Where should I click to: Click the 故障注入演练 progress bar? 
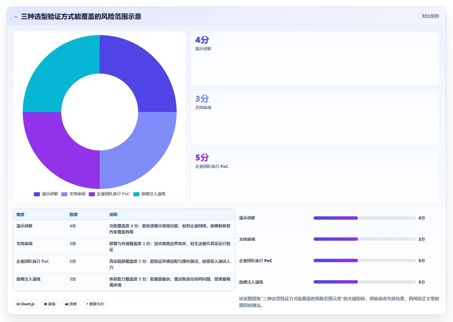[364, 282]
